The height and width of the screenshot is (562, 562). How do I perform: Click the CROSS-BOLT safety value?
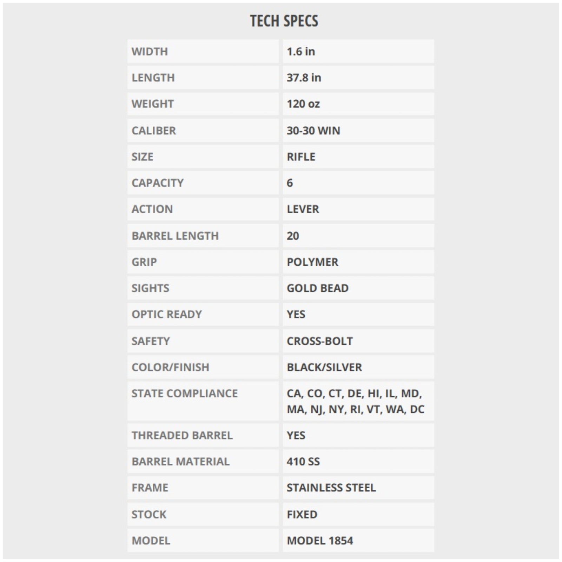pos(320,341)
